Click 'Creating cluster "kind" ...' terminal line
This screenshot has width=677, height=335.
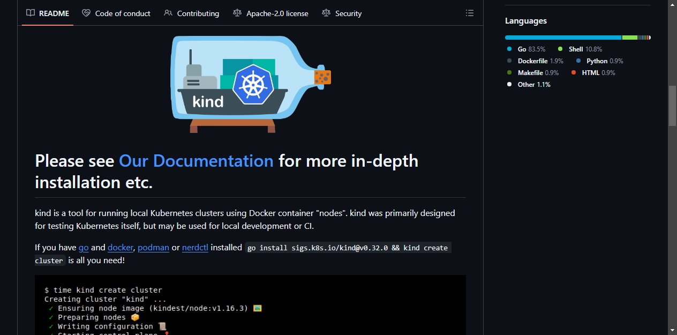tap(106, 299)
